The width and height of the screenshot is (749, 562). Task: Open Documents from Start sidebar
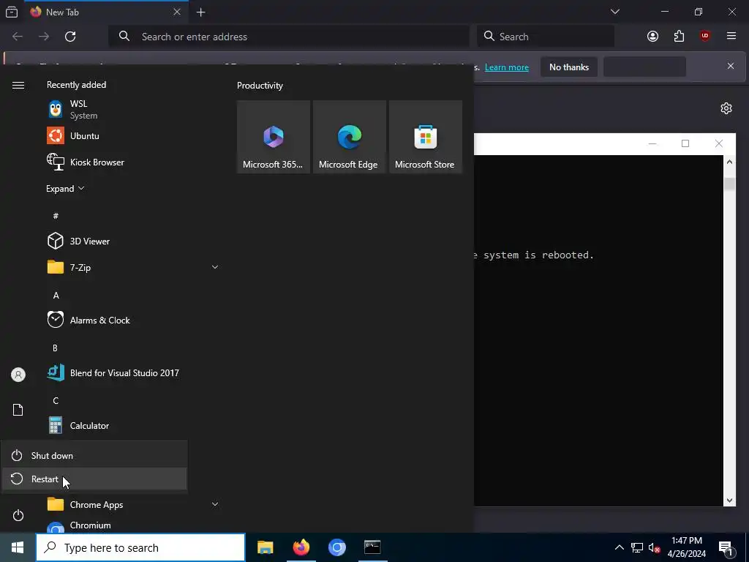[18, 410]
